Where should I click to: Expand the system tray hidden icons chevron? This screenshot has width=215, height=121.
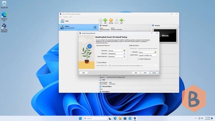(x=196, y=118)
